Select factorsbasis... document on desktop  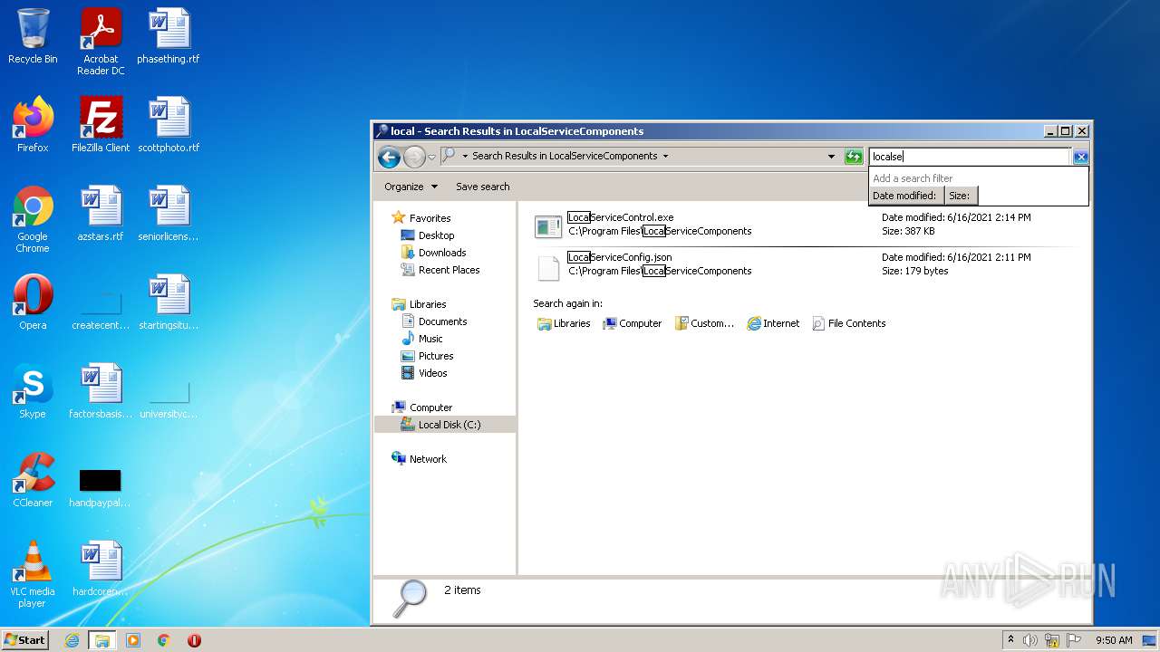(101, 391)
